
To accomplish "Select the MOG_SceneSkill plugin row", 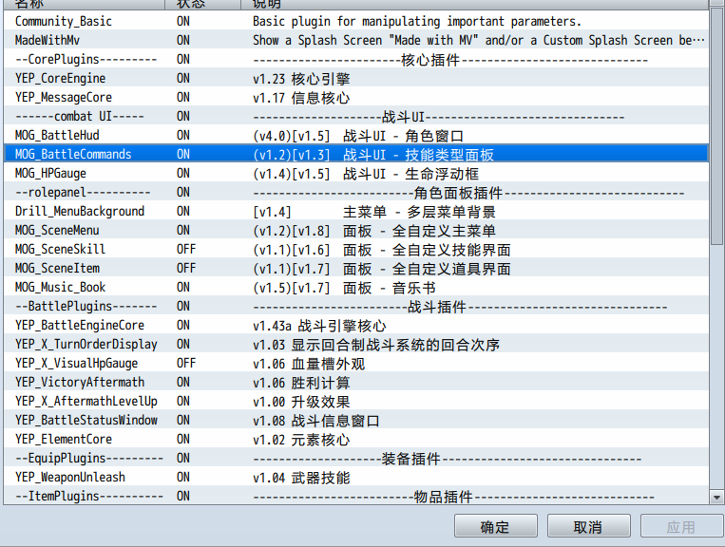I will [356, 249].
